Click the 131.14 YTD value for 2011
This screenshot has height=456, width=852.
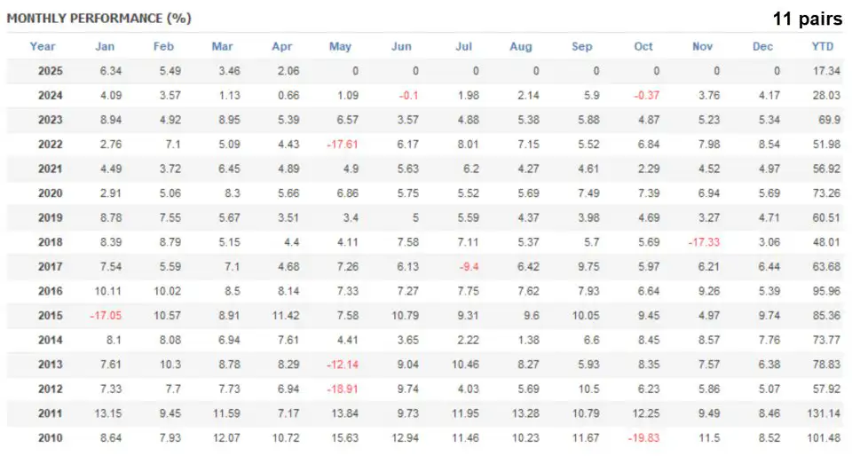pyautogui.click(x=822, y=413)
